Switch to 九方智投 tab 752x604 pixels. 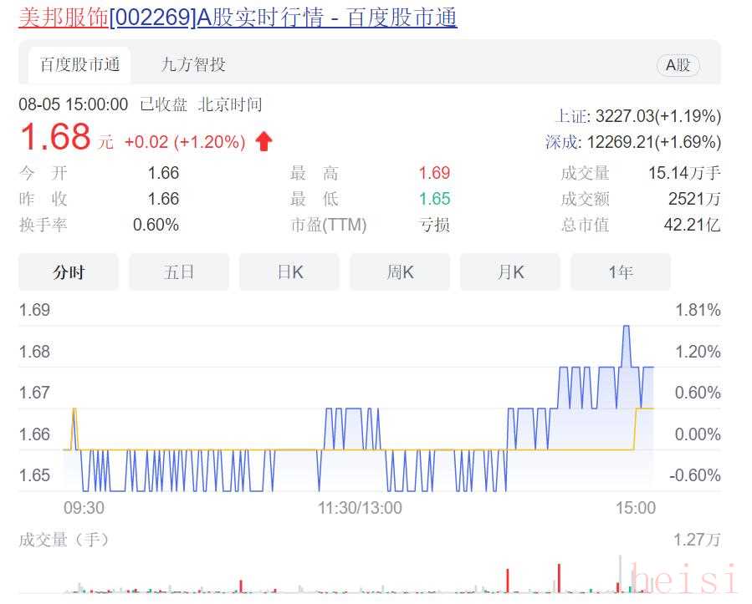(193, 64)
